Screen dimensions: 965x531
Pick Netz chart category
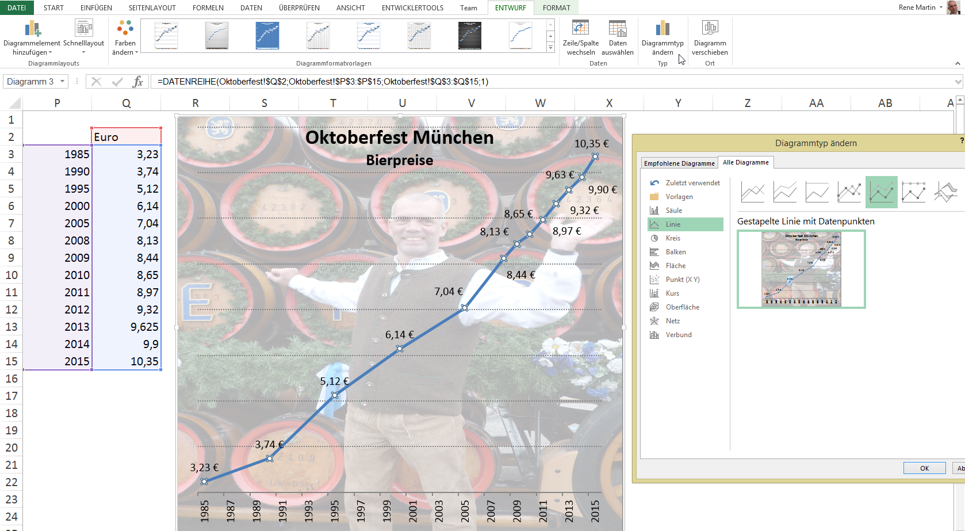pos(672,321)
